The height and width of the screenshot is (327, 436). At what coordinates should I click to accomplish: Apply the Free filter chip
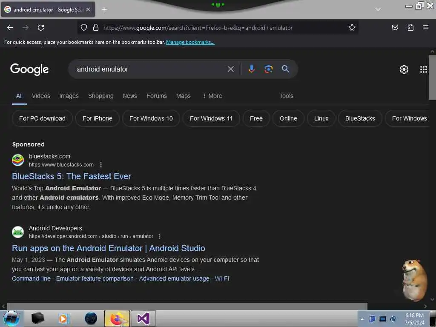(256, 118)
